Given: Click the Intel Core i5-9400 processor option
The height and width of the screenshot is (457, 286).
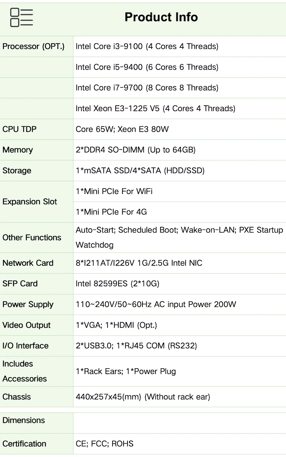Looking at the screenshot, I should pos(147,67).
